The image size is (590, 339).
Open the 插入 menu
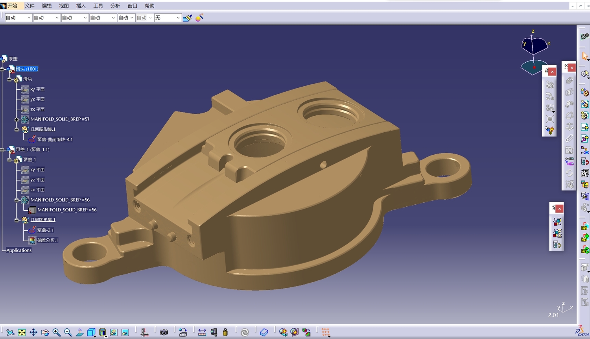(x=81, y=6)
